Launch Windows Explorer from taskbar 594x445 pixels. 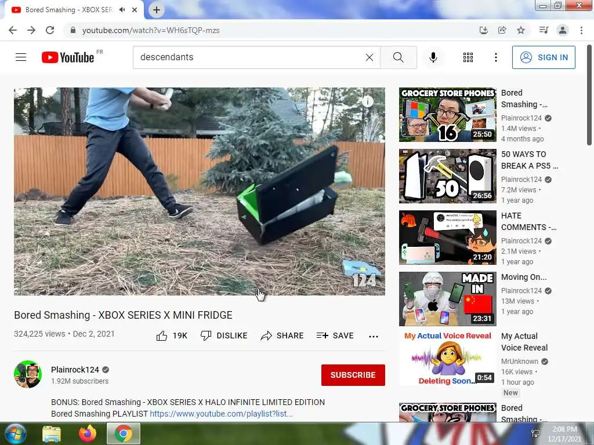[52, 433]
